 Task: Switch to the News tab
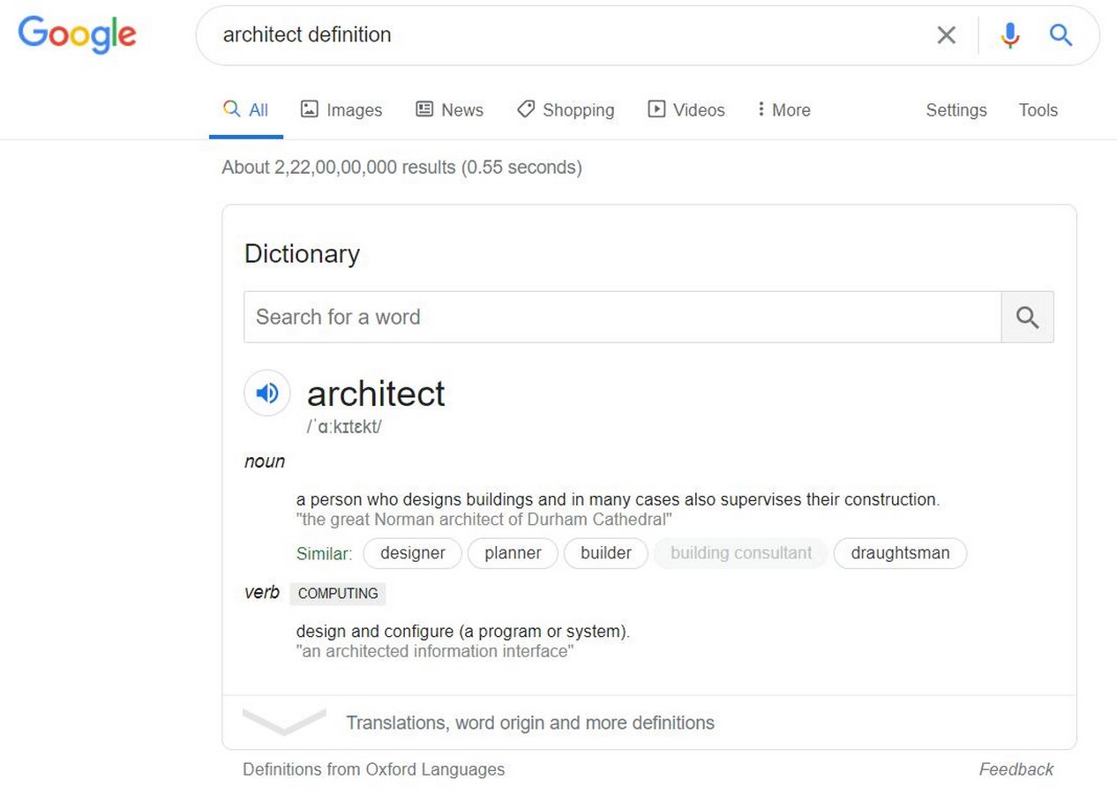tap(449, 110)
